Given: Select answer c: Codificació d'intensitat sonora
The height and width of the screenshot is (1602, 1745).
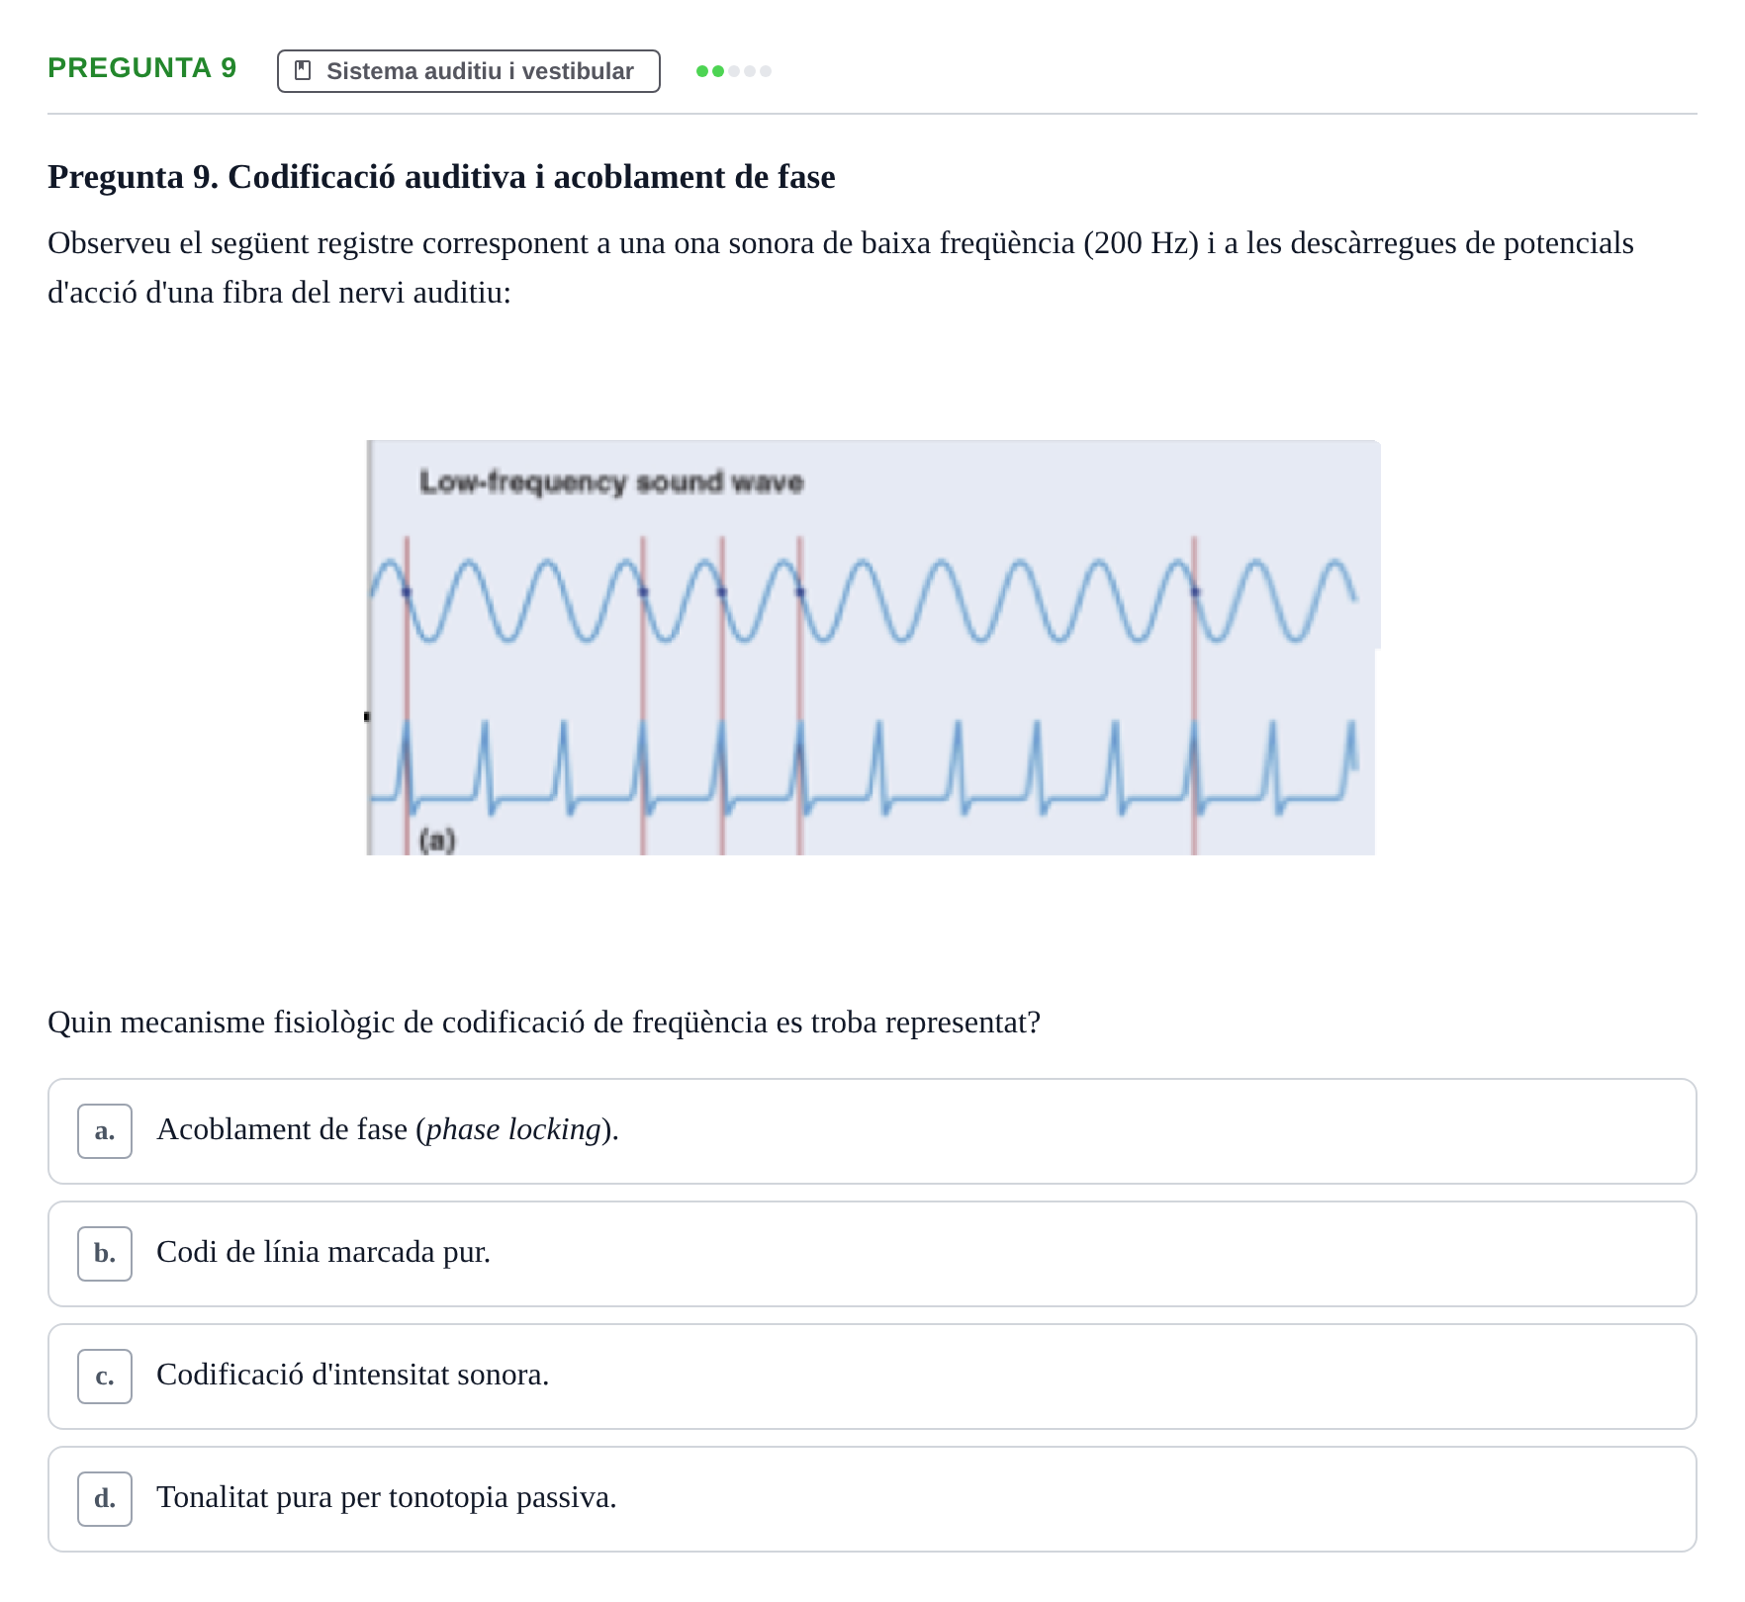Looking at the screenshot, I should 872,1377.
